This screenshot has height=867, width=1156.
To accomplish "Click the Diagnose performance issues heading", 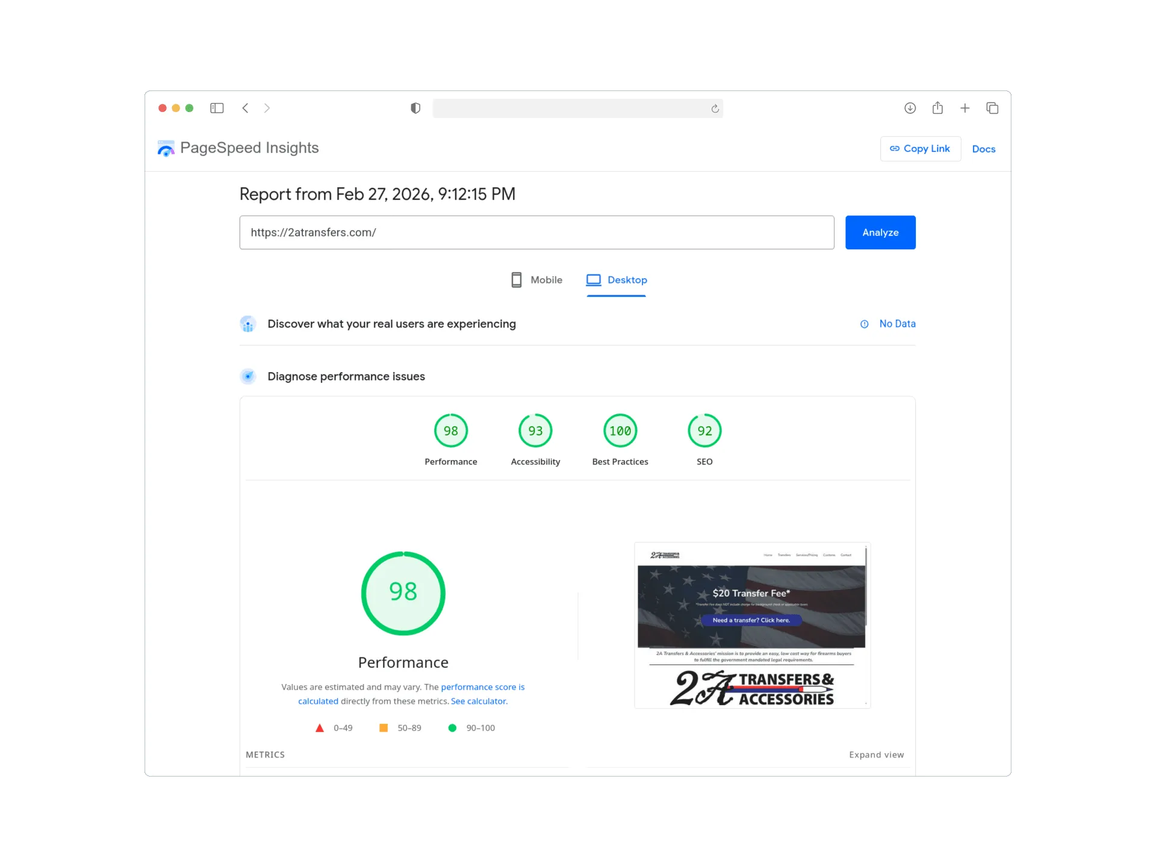I will (346, 376).
